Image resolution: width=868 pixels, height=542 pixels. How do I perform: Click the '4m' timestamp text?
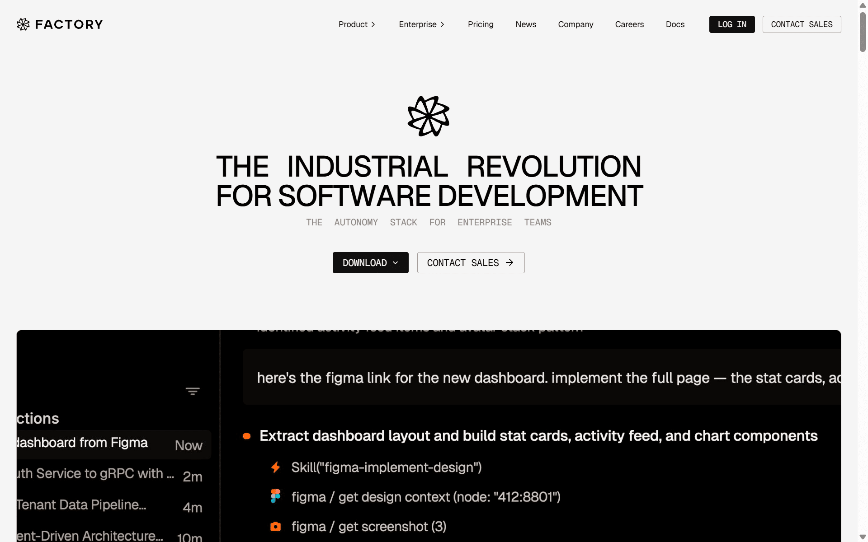[192, 507]
